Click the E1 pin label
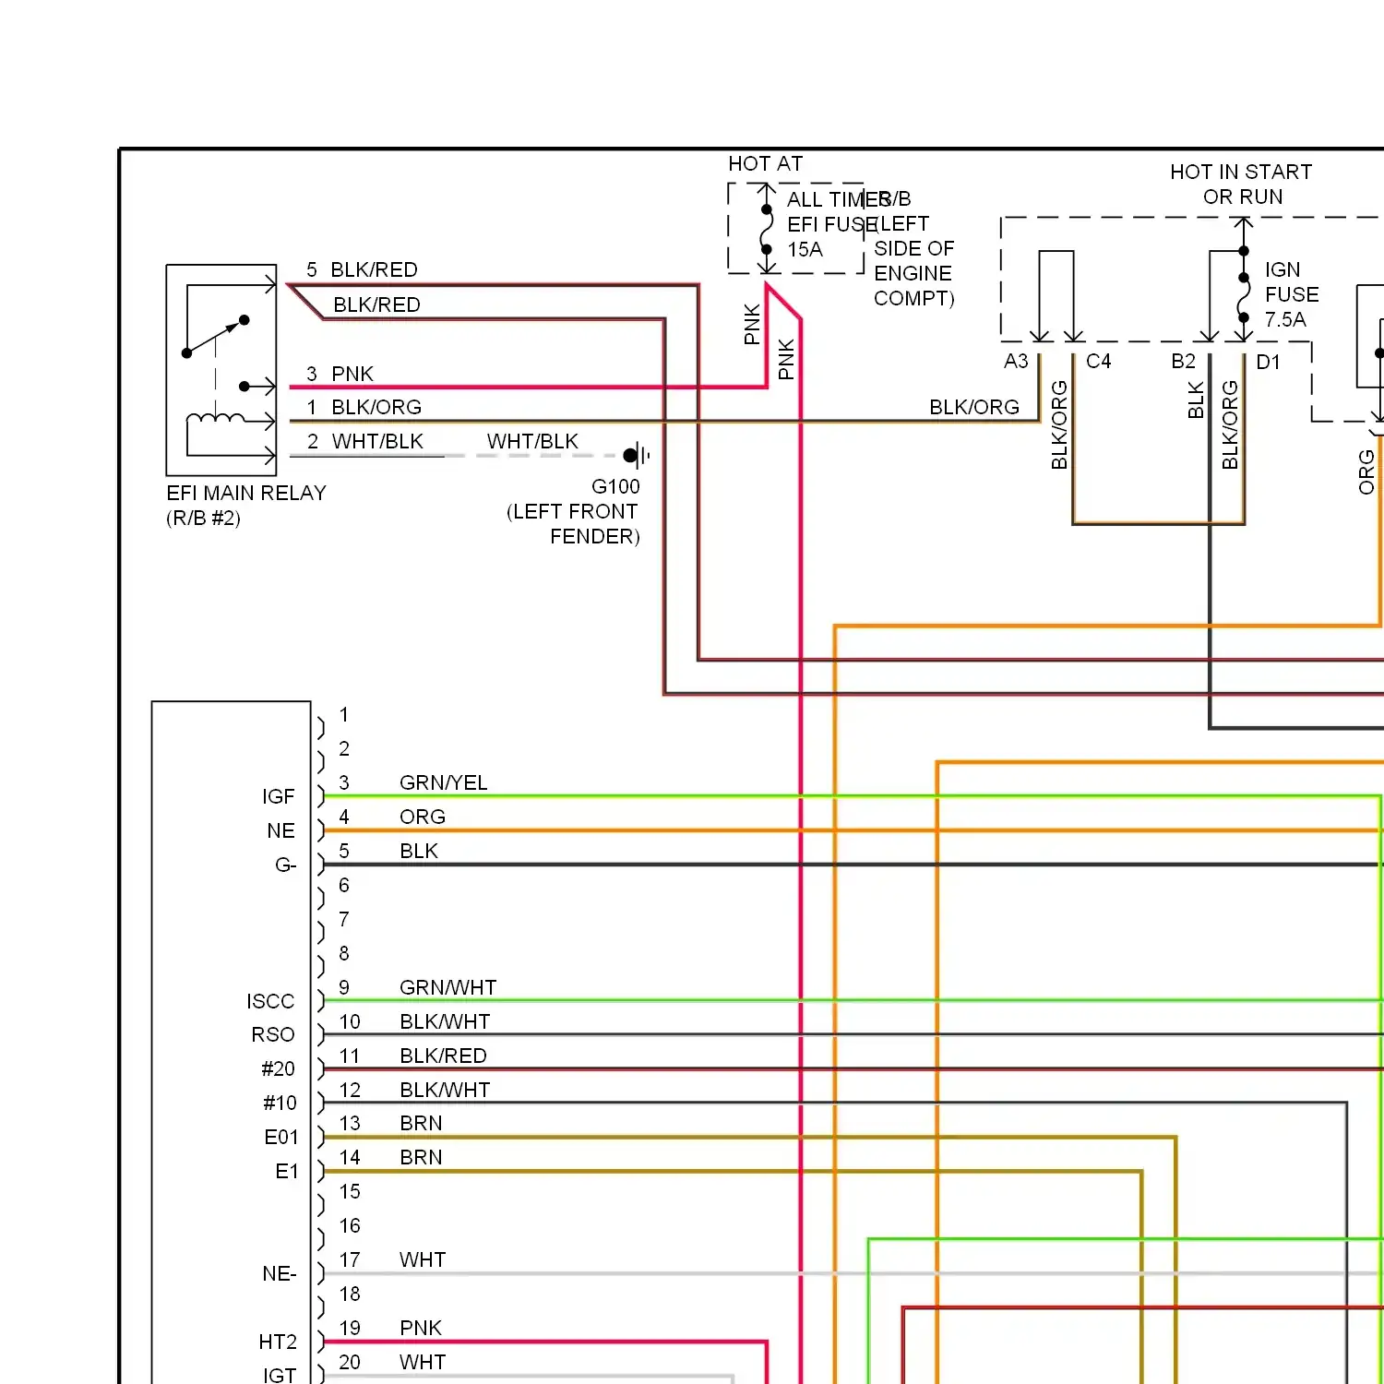 pyautogui.click(x=287, y=1171)
